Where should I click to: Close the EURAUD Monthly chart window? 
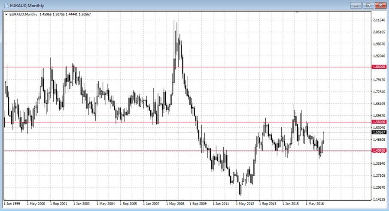point(380,5)
